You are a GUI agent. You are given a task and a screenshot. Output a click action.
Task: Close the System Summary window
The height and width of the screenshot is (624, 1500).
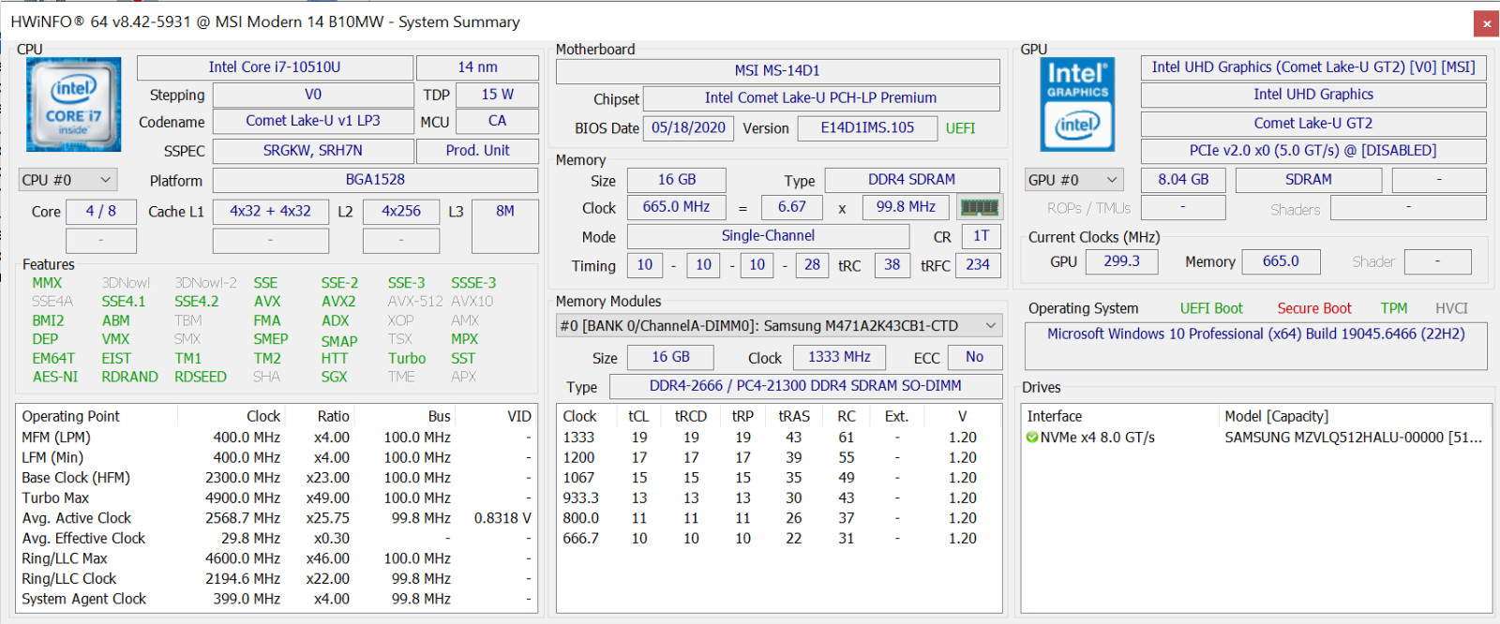pyautogui.click(x=1486, y=23)
